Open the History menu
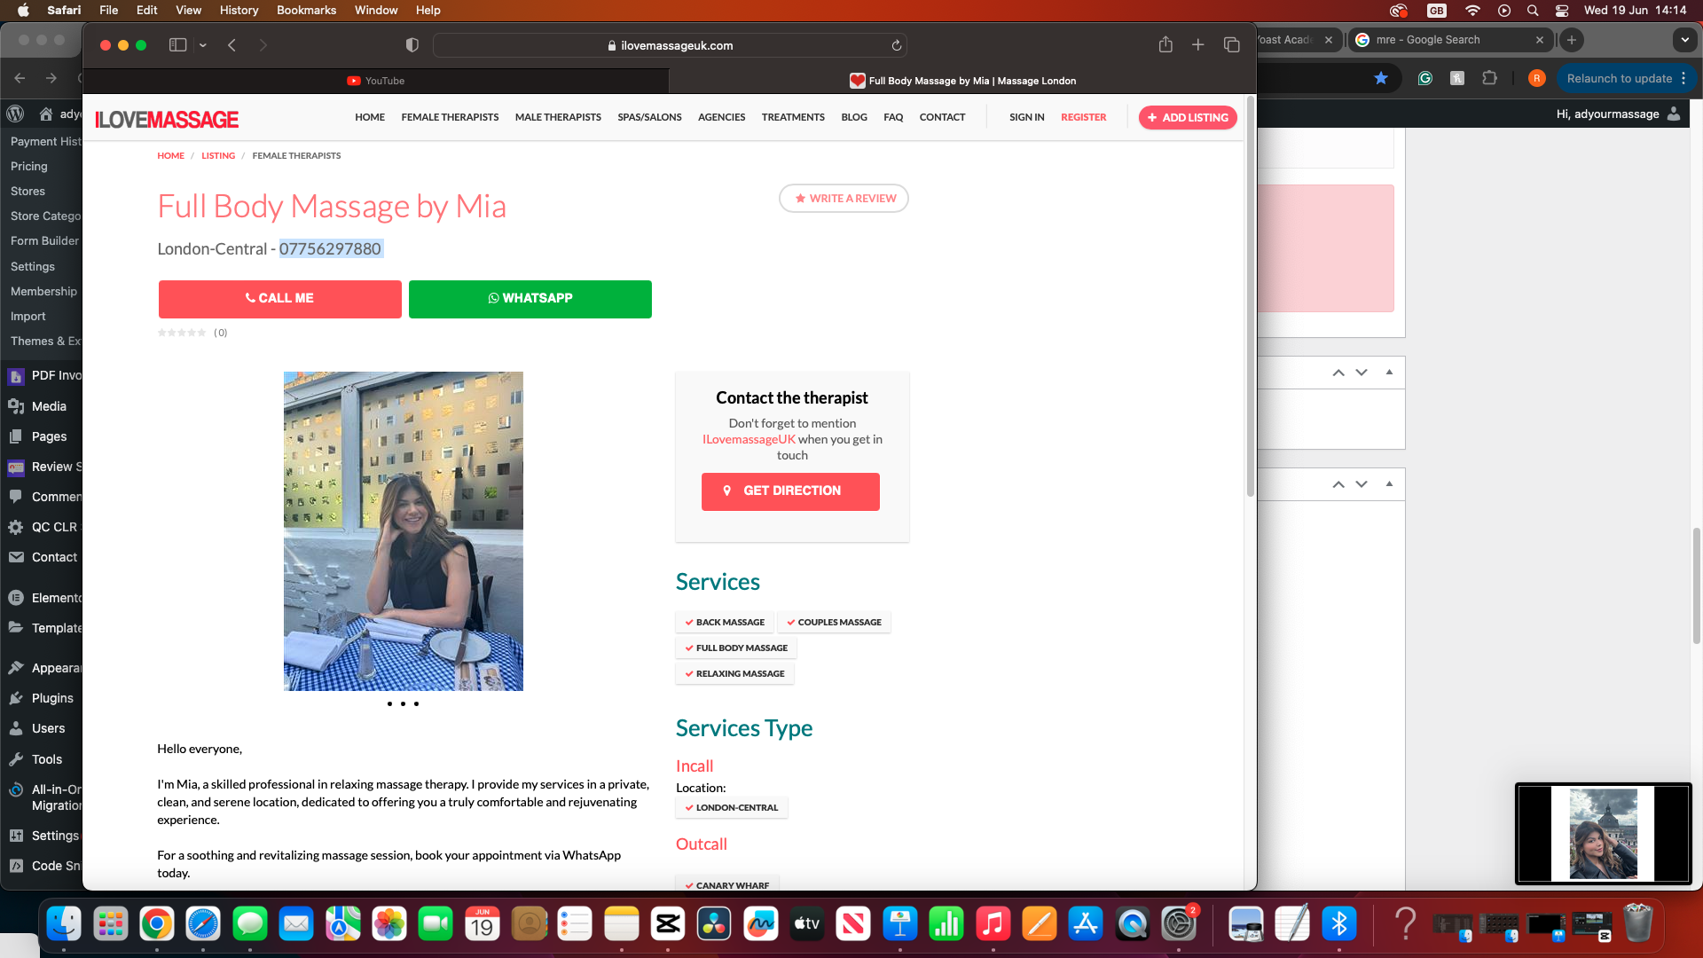The image size is (1703, 958). coord(239,10)
